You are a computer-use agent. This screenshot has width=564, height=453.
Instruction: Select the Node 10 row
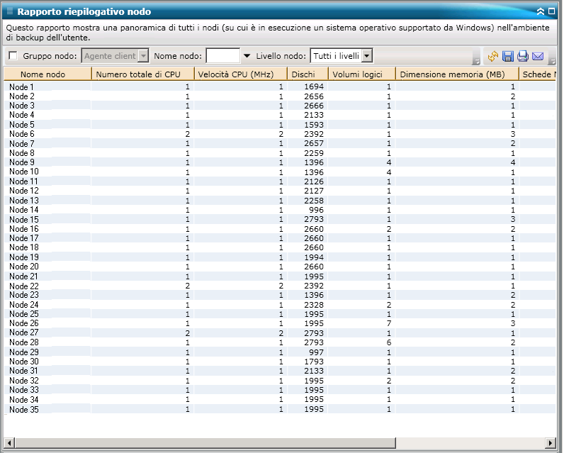pos(280,172)
